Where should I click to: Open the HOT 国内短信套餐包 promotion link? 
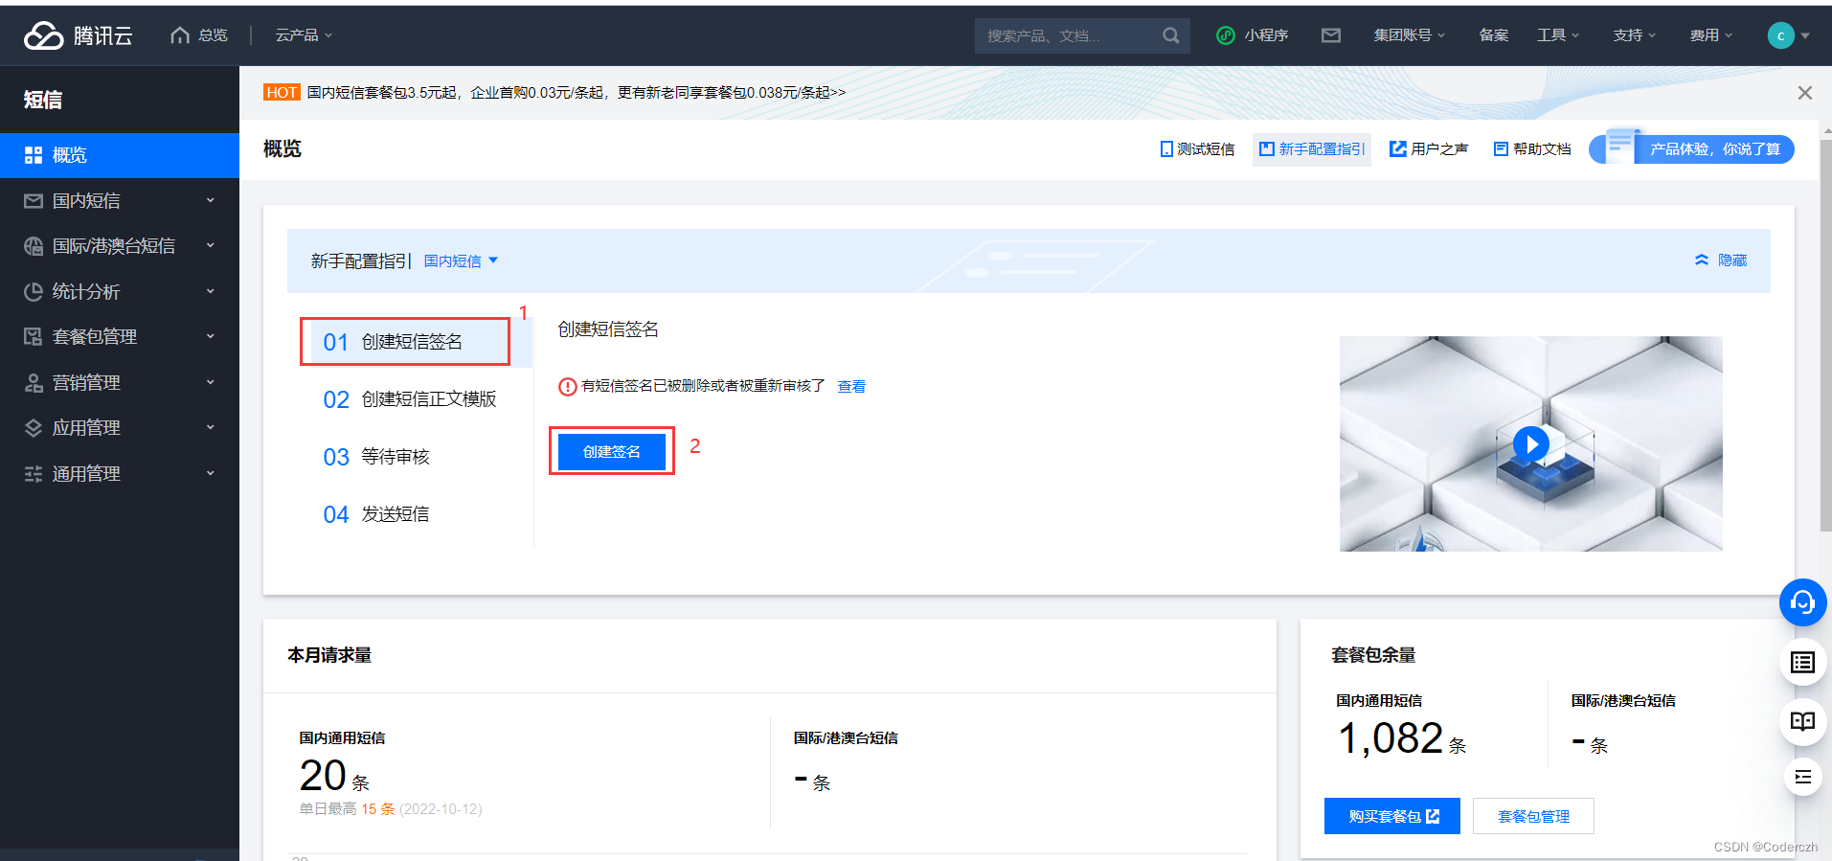pos(577,93)
